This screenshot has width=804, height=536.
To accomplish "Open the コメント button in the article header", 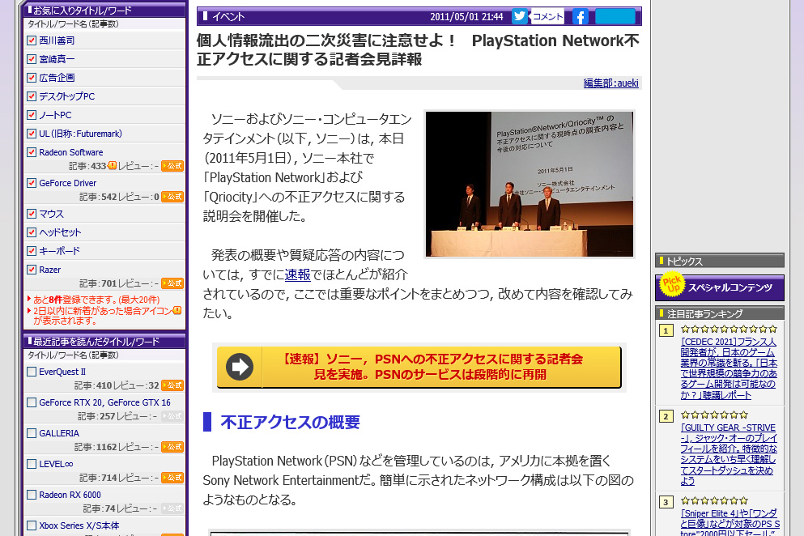I will pyautogui.click(x=547, y=16).
